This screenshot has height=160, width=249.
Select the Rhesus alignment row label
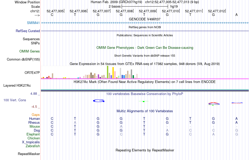coord(34,122)
